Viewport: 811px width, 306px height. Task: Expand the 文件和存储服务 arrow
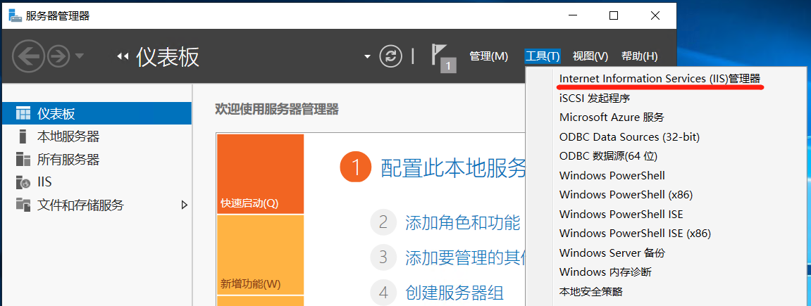(x=184, y=205)
